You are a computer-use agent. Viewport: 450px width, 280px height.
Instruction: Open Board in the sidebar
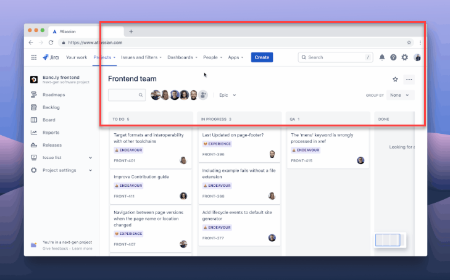click(x=49, y=120)
